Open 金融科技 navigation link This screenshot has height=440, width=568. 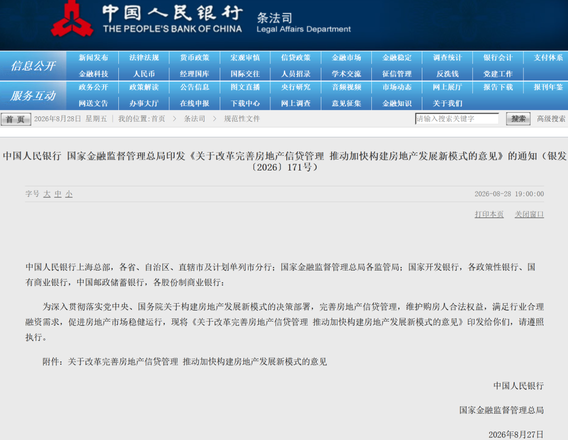click(94, 74)
